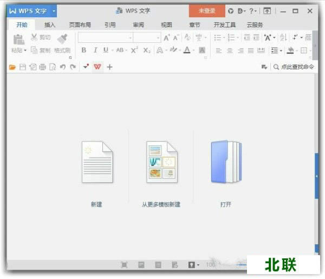Click the justify alignment icon
This screenshot has height=279, width=325.
tap(251, 50)
